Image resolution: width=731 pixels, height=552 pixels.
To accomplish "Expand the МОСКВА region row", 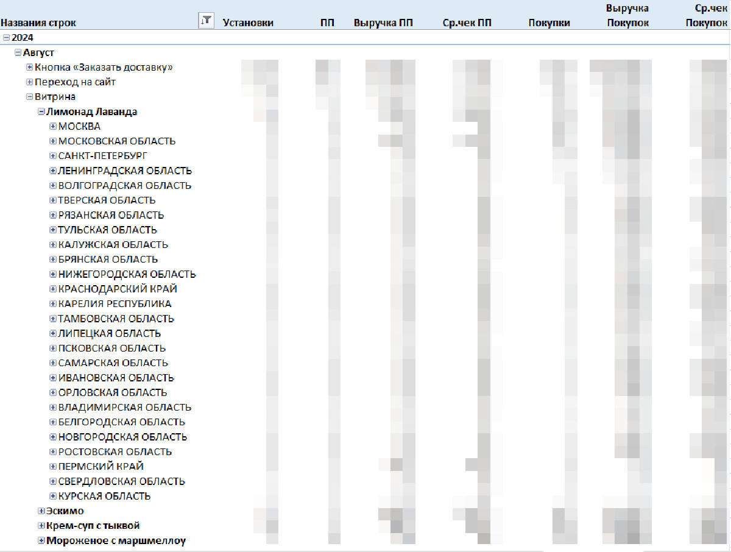I will (x=53, y=126).
